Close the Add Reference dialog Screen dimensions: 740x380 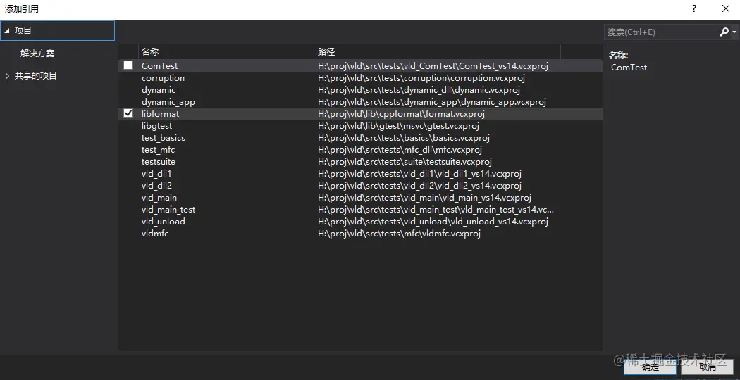click(726, 9)
